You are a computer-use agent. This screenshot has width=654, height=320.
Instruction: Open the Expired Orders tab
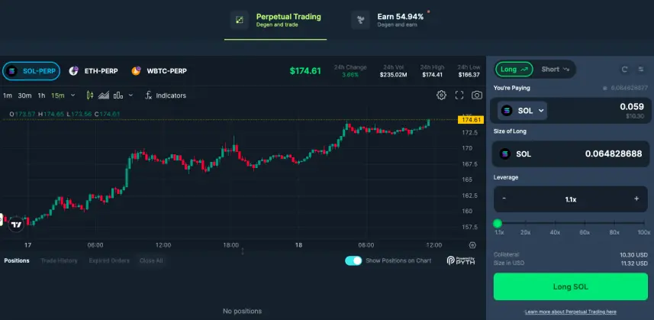109,260
